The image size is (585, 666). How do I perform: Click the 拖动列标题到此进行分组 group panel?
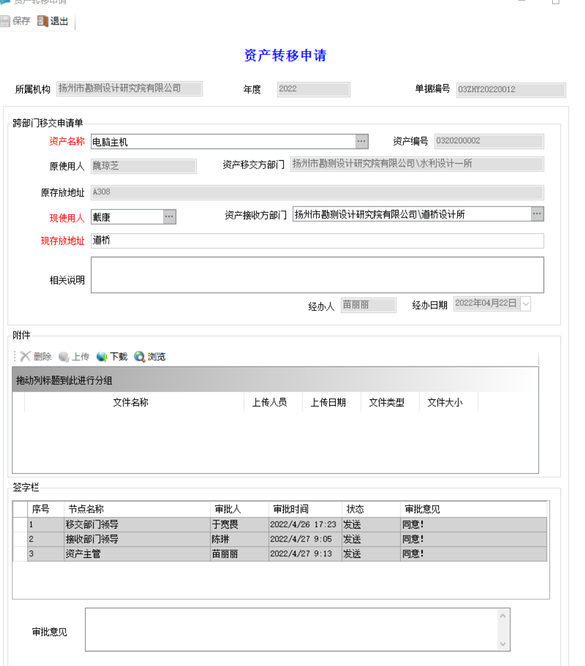pos(276,380)
